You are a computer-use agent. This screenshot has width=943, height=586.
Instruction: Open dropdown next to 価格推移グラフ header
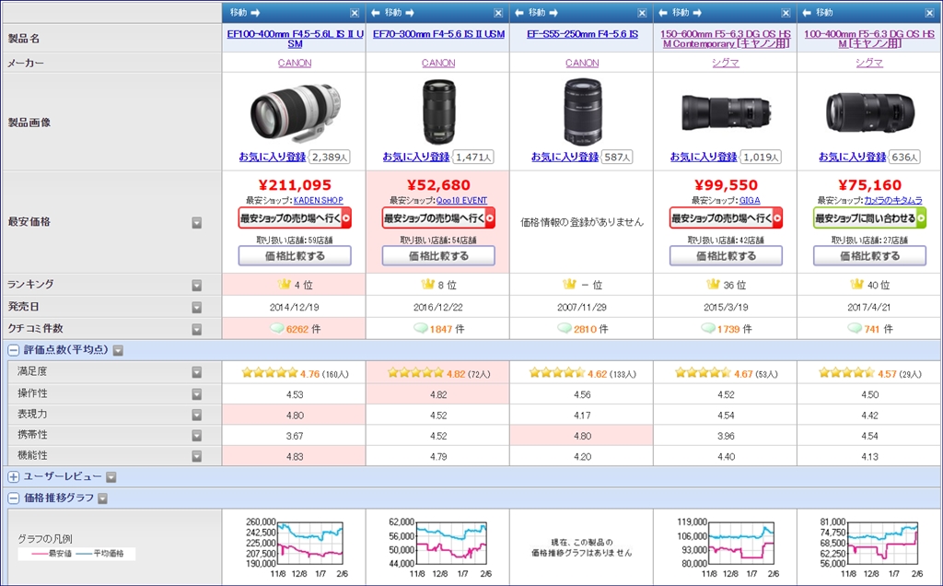tap(102, 498)
